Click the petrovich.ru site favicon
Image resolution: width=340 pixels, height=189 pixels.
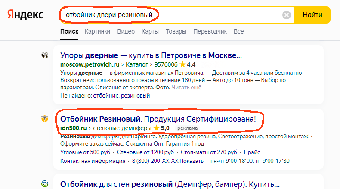tap(45, 55)
